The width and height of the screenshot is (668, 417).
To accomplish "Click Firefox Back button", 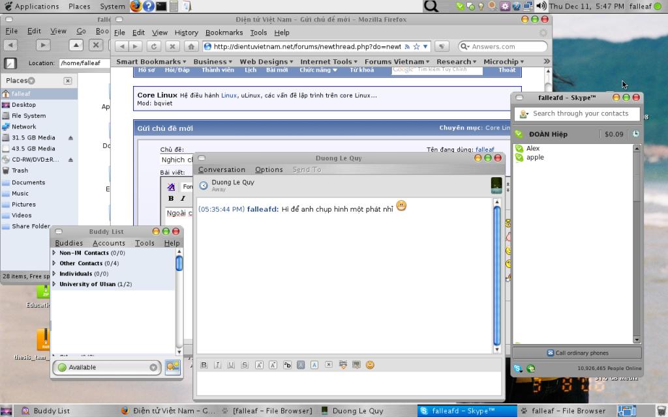I will [x=122, y=46].
